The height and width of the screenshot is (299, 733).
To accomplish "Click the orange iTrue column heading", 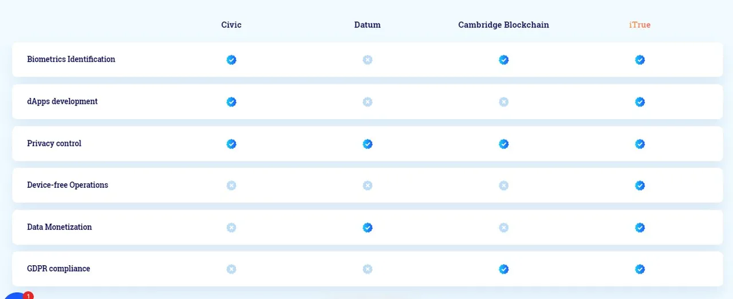I will [640, 25].
